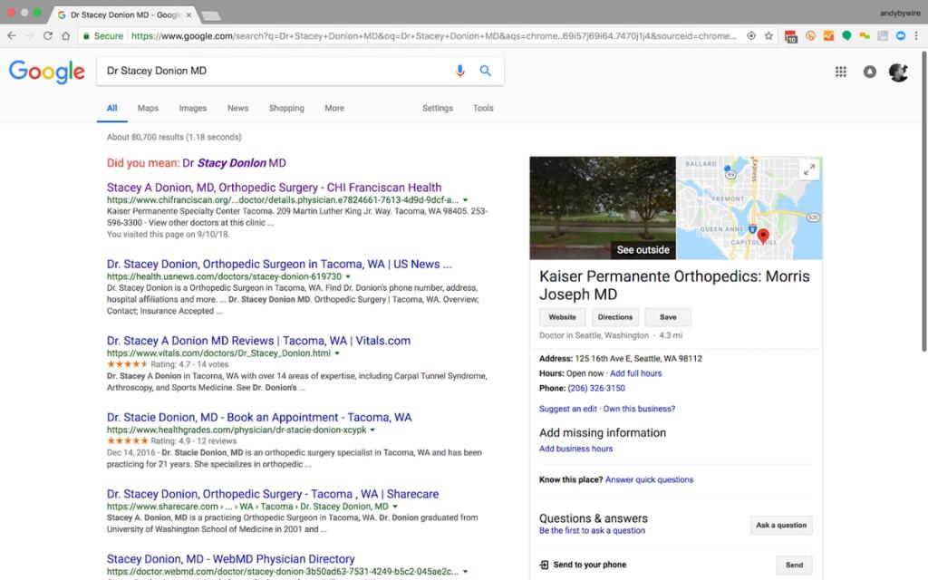Switch to the Maps tab

pyautogui.click(x=148, y=109)
